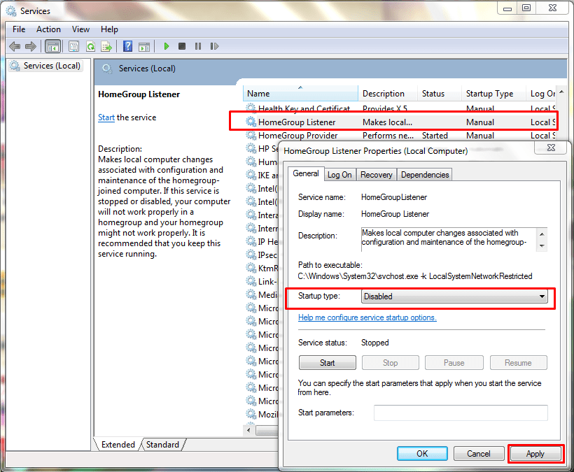Sort services by the Description column header
The width and height of the screenshot is (574, 472).
click(388, 94)
